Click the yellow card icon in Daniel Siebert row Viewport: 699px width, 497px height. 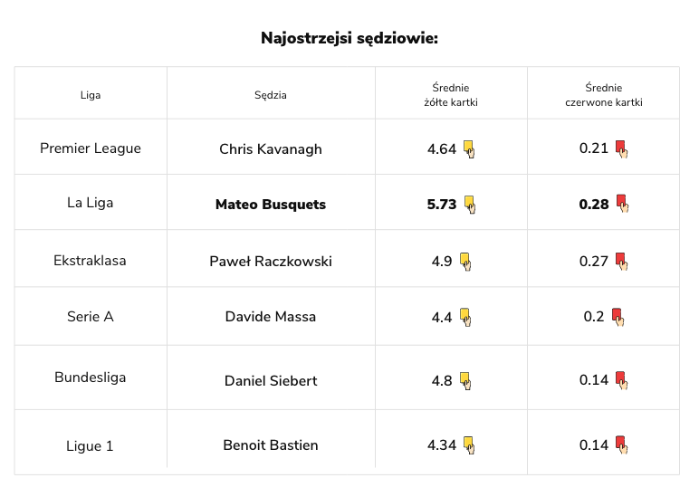point(465,380)
